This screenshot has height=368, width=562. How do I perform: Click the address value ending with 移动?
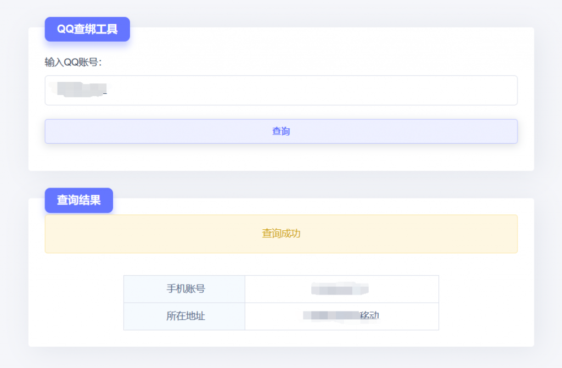(x=341, y=316)
